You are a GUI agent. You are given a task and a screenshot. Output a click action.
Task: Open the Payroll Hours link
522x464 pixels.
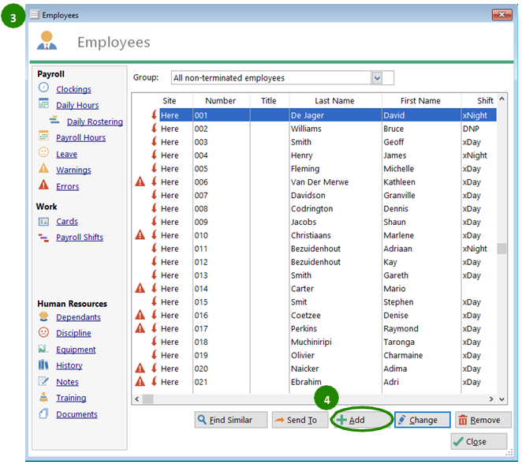81,137
